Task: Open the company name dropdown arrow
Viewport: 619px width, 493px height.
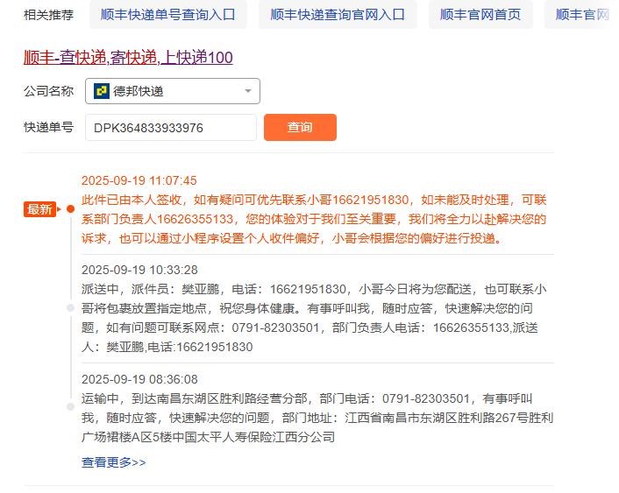Action: coord(248,91)
